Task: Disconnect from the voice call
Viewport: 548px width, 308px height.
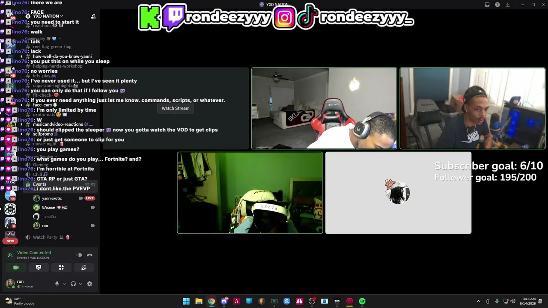Action: 89,255
